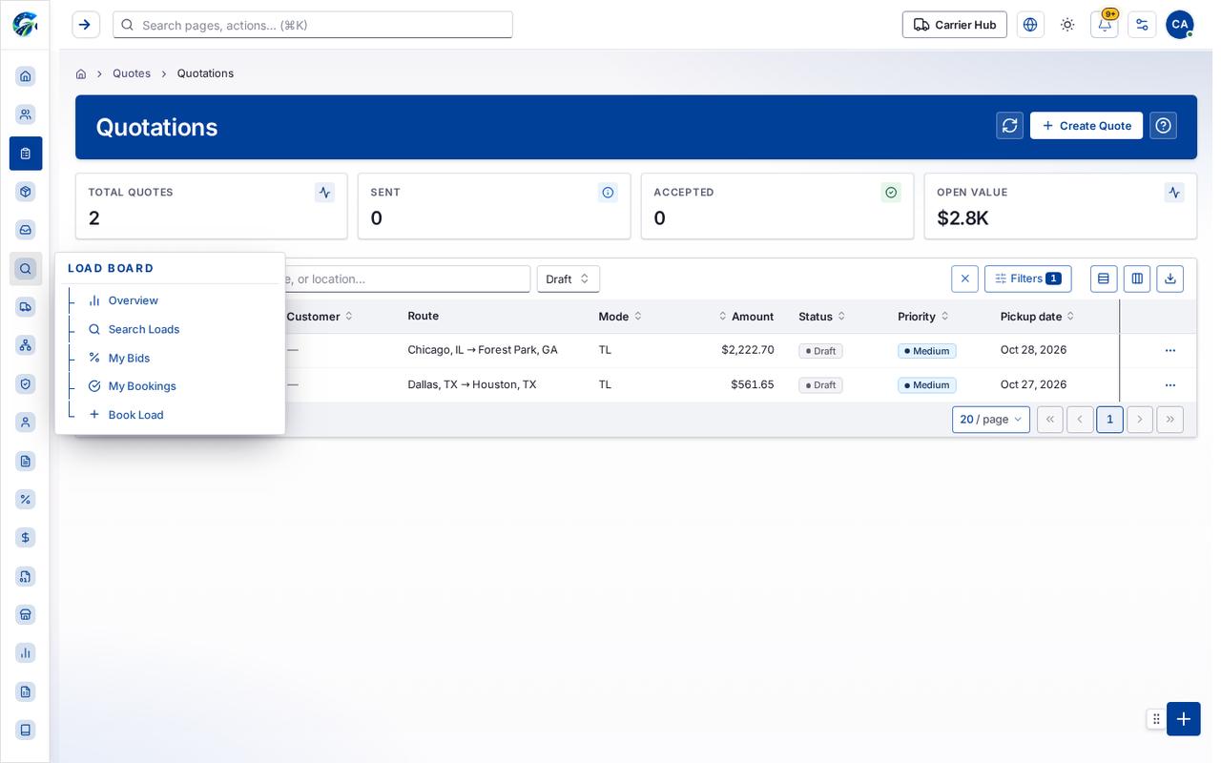This screenshot has width=1221, height=763.
Task: Open the dollar sign sidebar icon
Action: pos(26,538)
